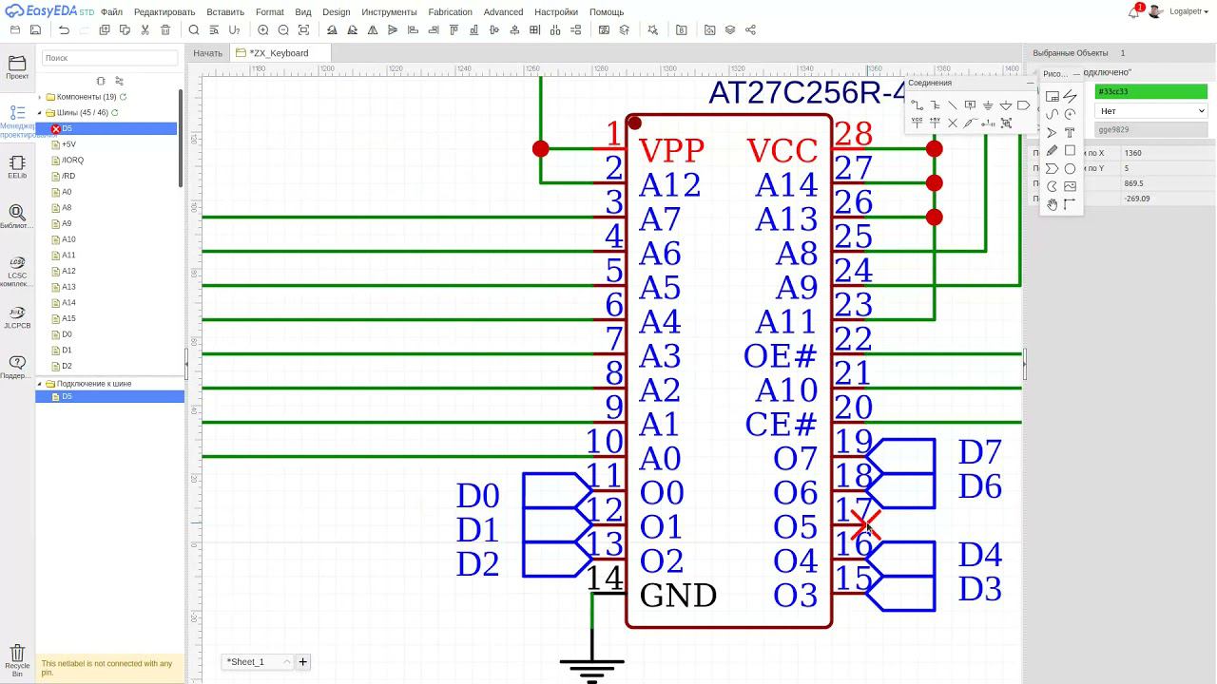Open the Fabrication menu

point(450,12)
